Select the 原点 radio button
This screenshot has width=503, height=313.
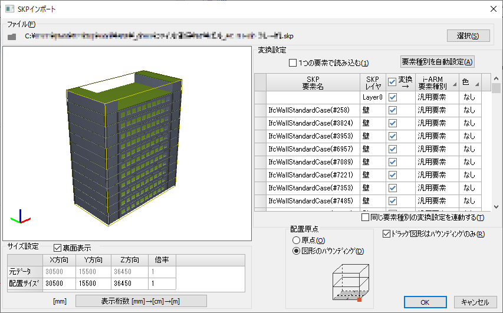point(296,240)
